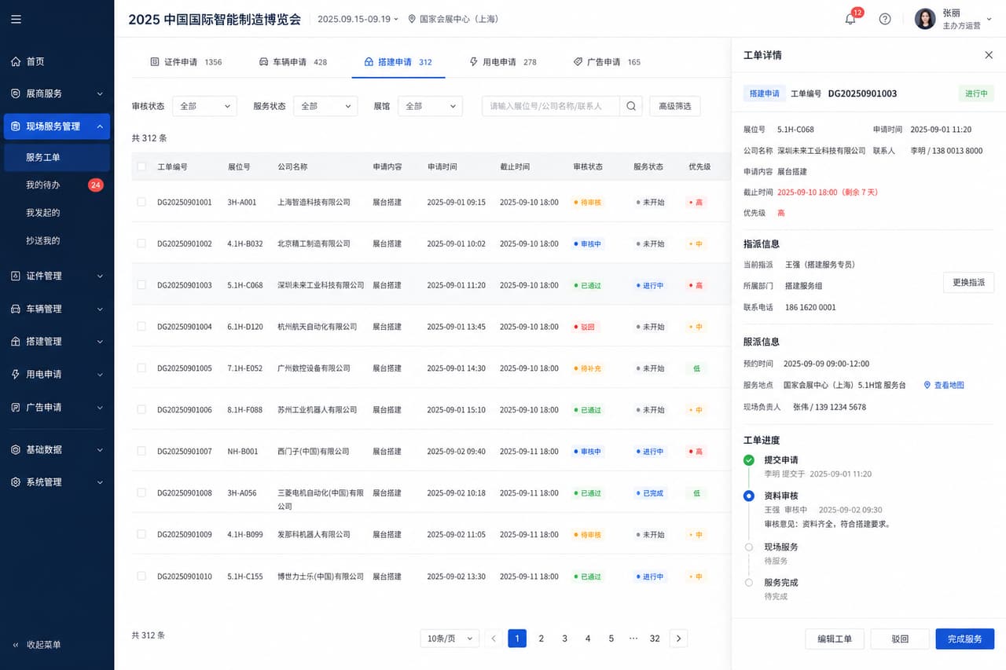1006x670 pixels.
Task: Click 完成服务 button
Action: (x=964, y=639)
